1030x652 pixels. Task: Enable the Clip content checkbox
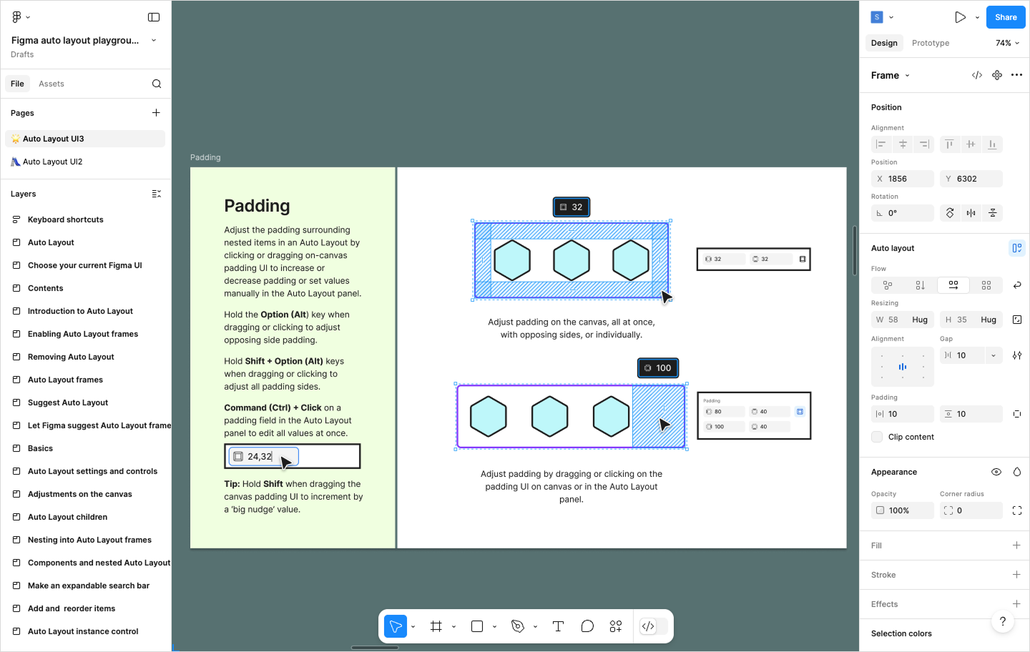(877, 437)
